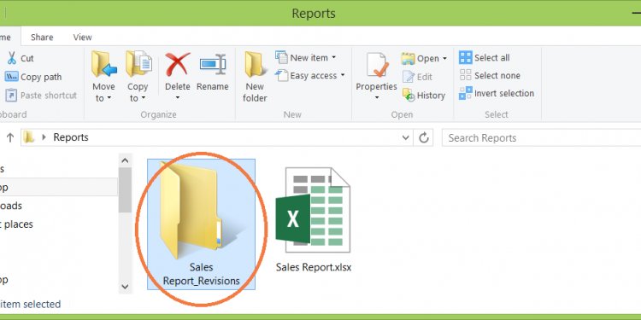Open the address bar history dropdown

[x=405, y=137]
